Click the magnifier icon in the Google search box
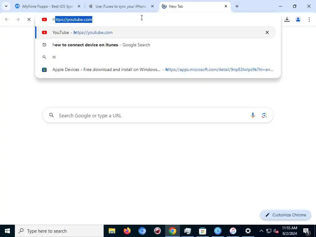The height and width of the screenshot is (237, 316). [x=52, y=115]
